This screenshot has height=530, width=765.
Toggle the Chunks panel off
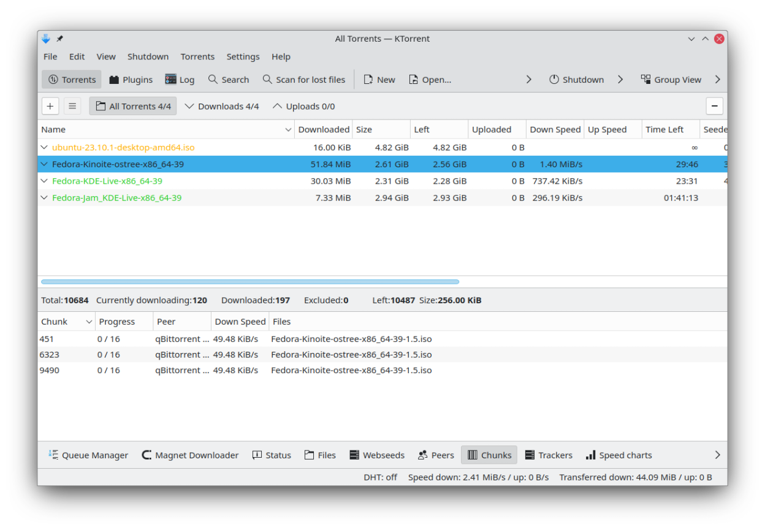click(489, 455)
